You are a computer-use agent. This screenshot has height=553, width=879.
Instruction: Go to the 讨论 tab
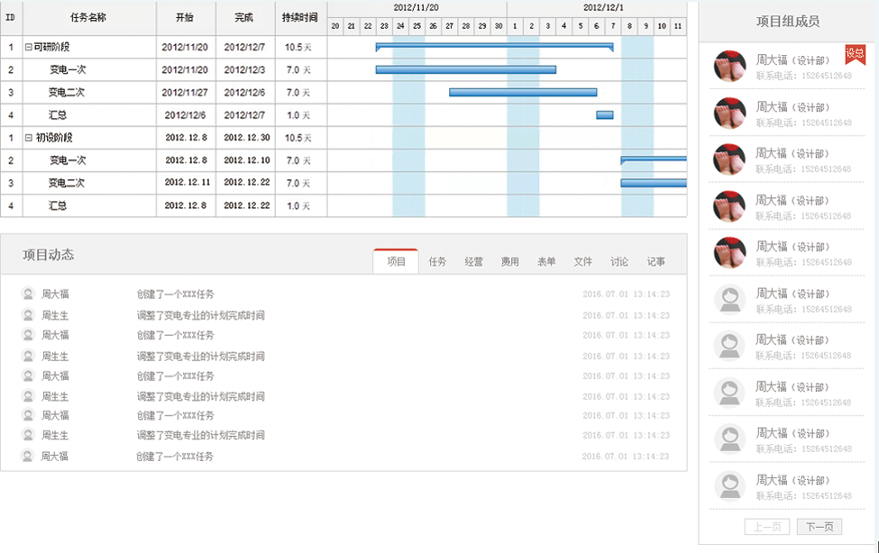(619, 262)
